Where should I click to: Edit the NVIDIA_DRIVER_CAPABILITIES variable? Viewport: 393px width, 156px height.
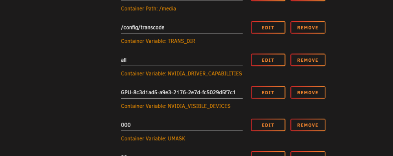point(268,60)
